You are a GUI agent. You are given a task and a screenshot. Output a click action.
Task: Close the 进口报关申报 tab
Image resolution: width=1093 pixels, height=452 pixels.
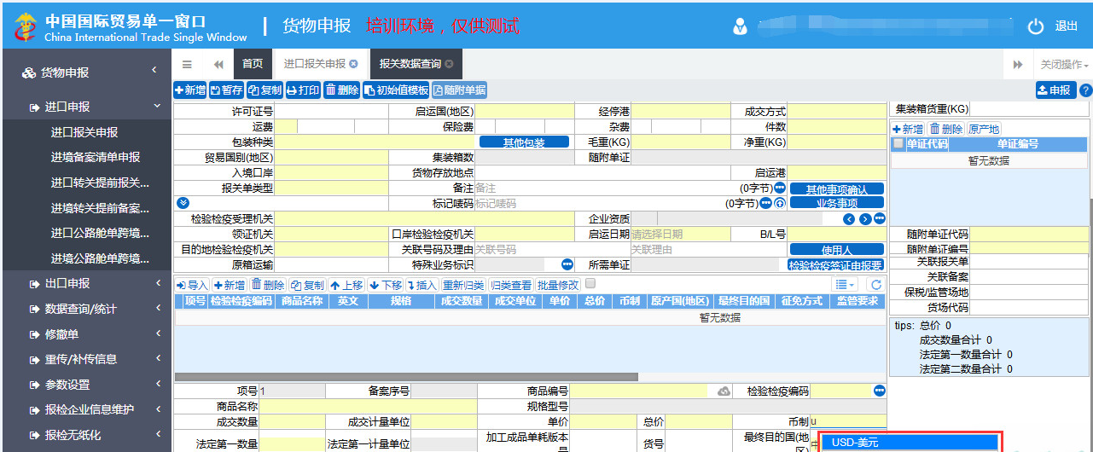[x=353, y=64]
